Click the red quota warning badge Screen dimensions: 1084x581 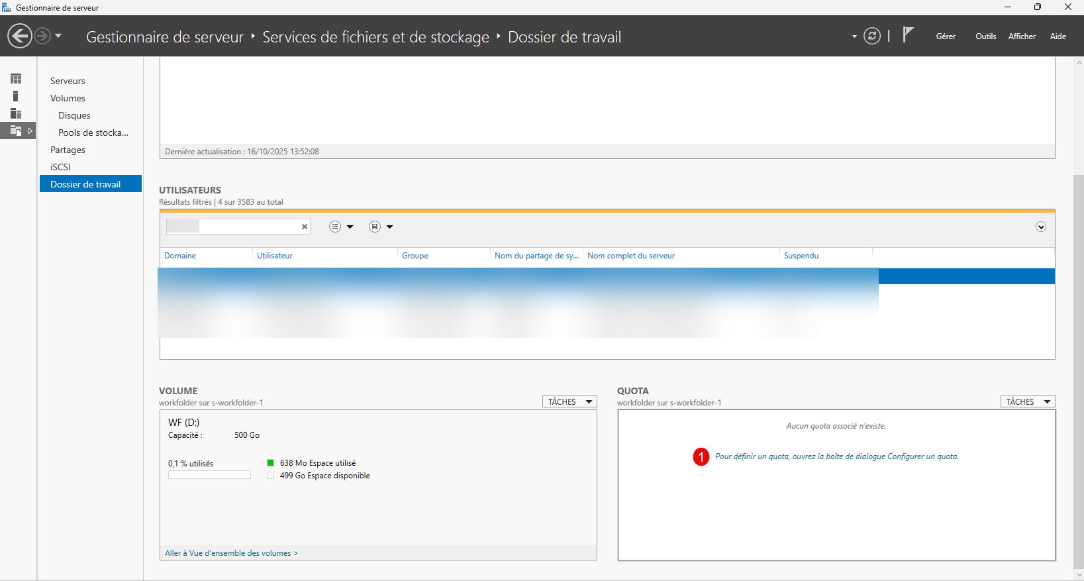(701, 457)
